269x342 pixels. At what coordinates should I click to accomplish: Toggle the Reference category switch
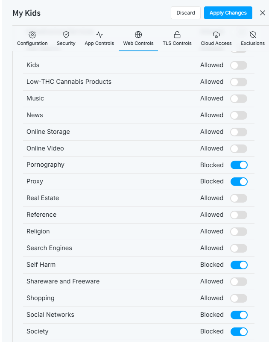239,215
